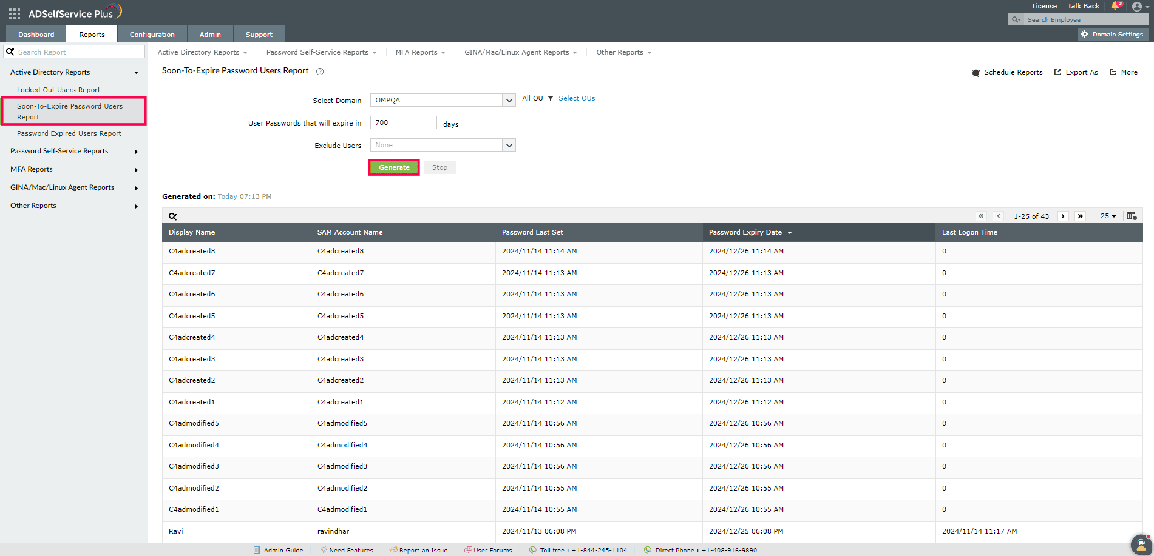This screenshot has height=556, width=1154.
Task: Open the Admin Guide footer link
Action: 278,551
